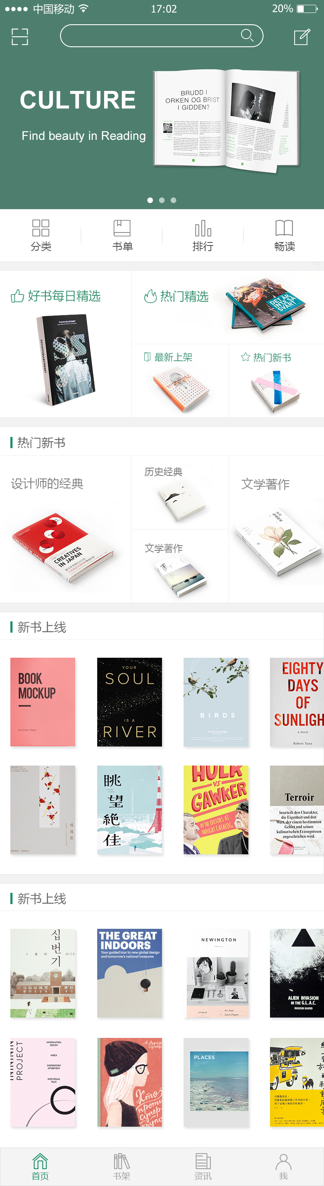Open the 最新上架 new arrivals card
Viewport: 324px width, 1186px height.
point(180,381)
